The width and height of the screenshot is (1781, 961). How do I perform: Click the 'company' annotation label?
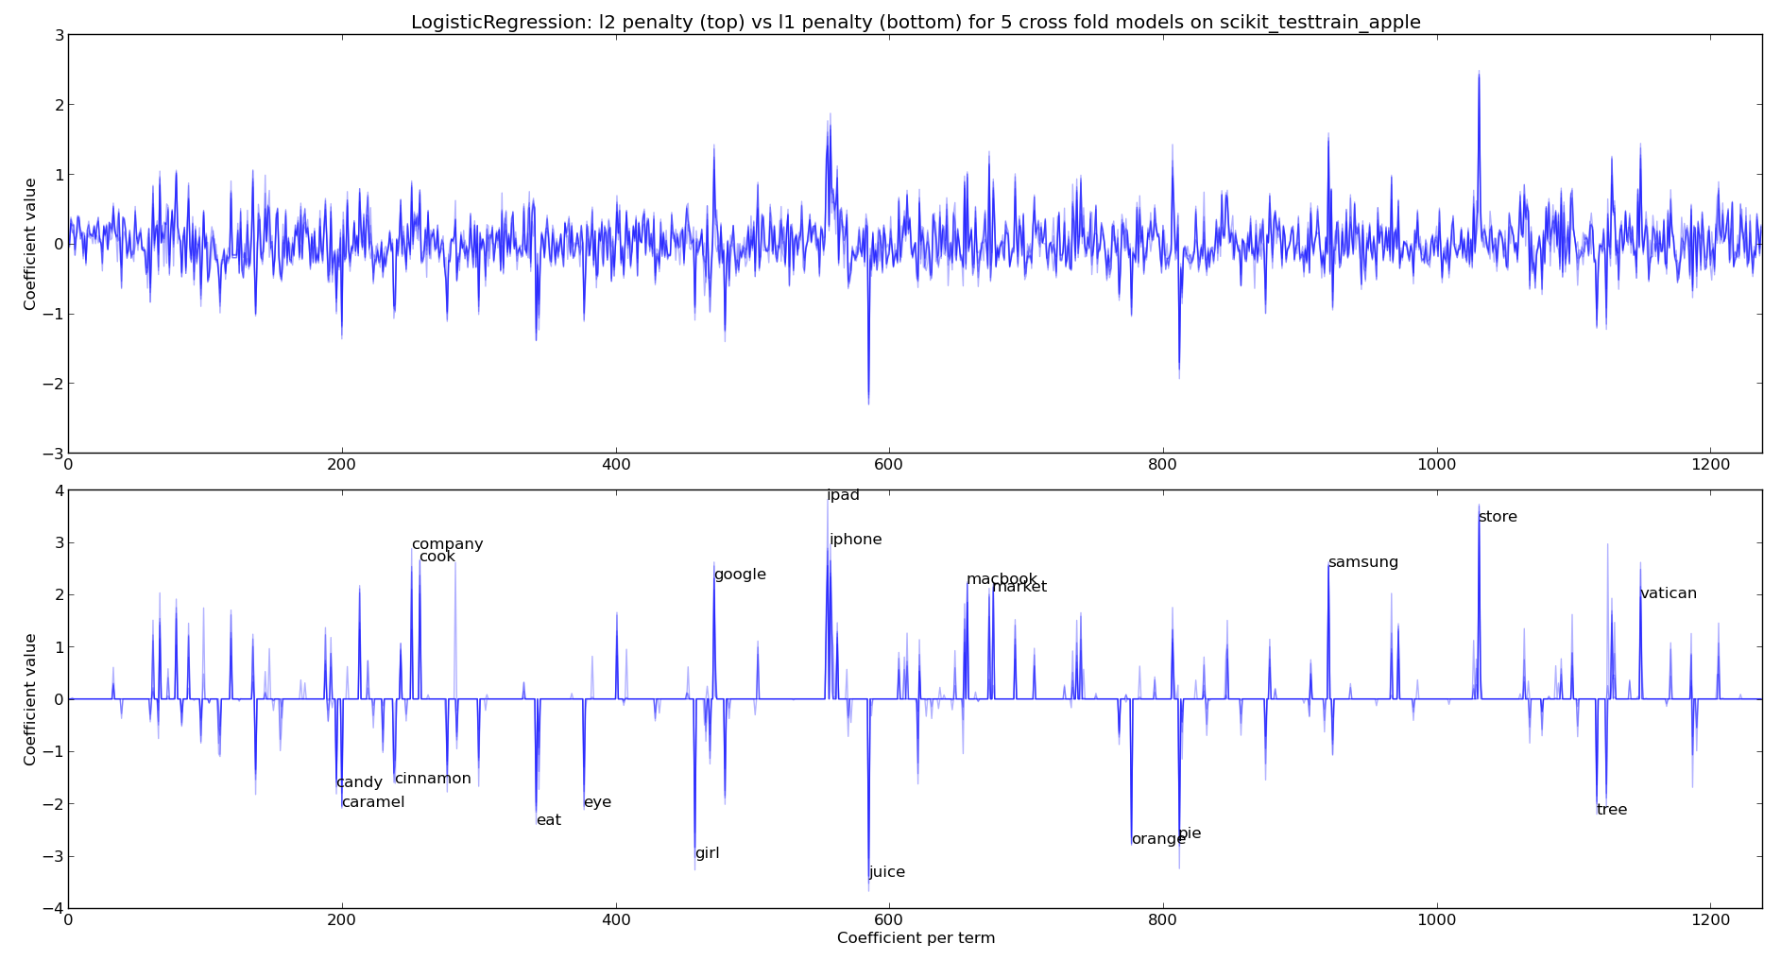(447, 545)
